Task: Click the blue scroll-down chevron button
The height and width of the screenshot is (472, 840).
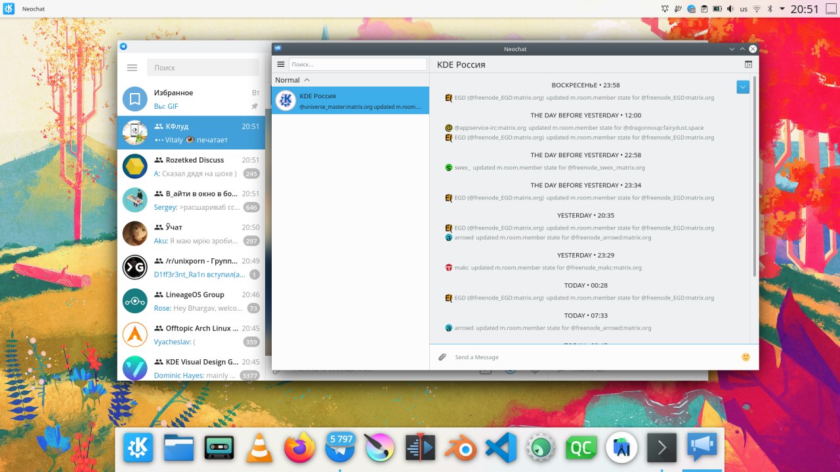Action: pos(743,87)
